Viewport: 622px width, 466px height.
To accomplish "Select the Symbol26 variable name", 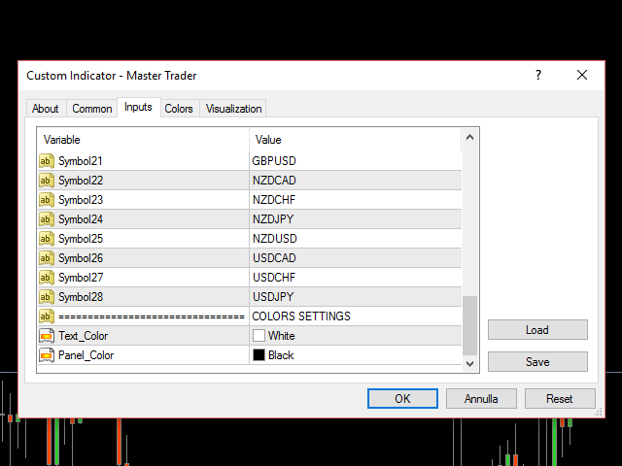I will [x=81, y=258].
